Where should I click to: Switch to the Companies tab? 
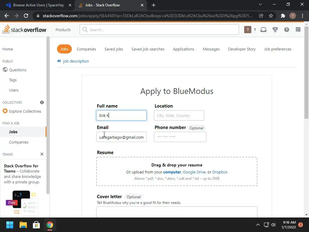point(86,49)
